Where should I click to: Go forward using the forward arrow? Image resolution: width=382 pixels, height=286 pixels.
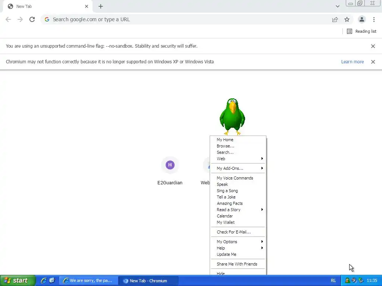point(20,19)
